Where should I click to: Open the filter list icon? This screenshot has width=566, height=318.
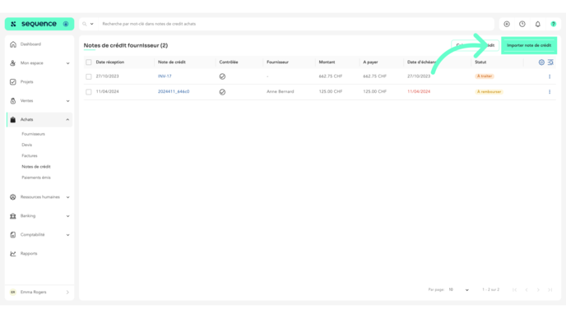550,62
